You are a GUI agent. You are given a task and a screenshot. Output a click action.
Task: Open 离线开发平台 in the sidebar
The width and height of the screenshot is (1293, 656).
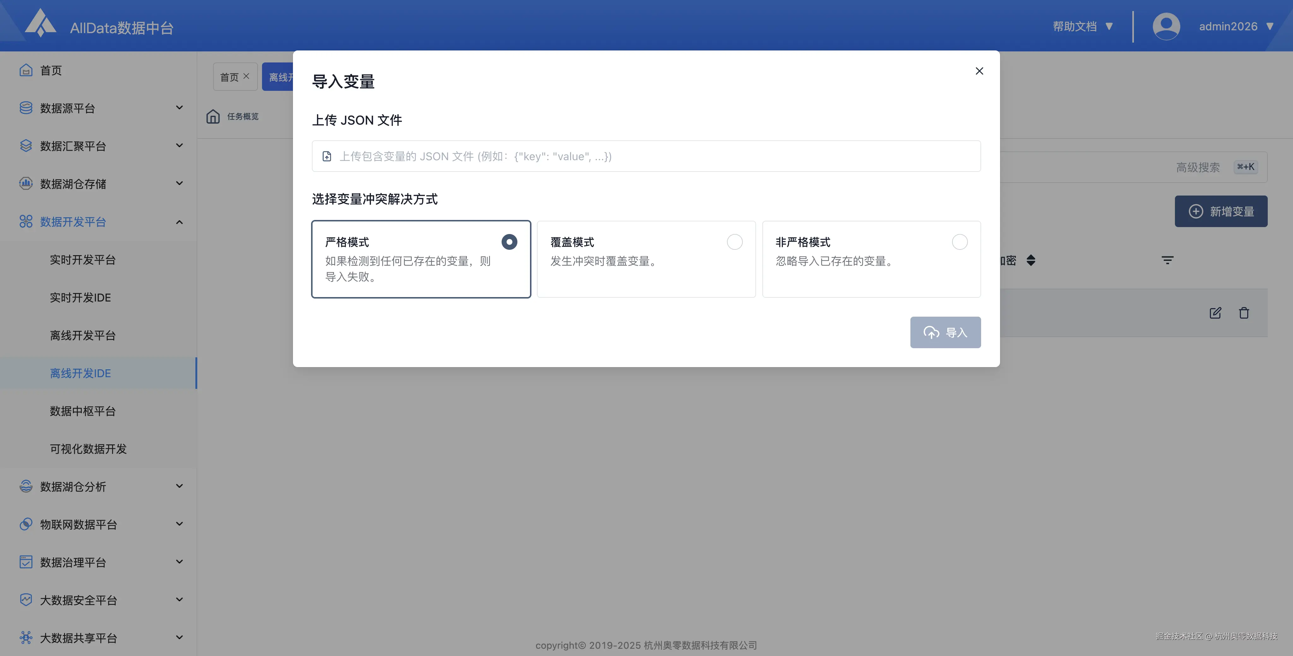point(83,335)
